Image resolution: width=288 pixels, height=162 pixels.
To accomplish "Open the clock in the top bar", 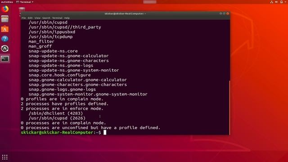I will click(x=150, y=2).
